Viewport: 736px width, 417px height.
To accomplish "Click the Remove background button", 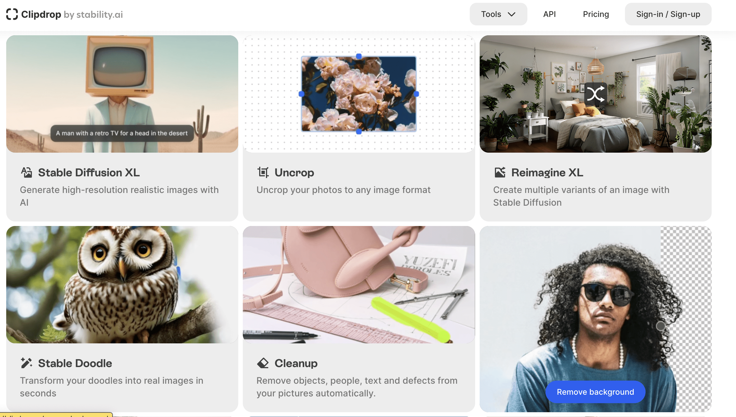I will 595,392.
